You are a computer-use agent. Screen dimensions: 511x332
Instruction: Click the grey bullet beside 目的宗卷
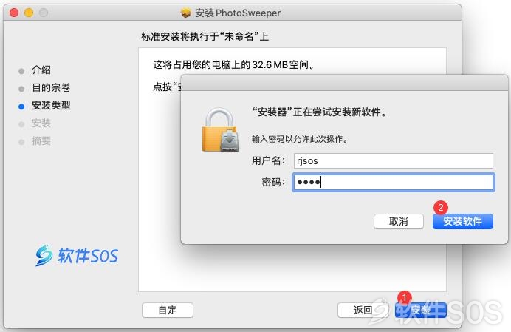[21, 89]
